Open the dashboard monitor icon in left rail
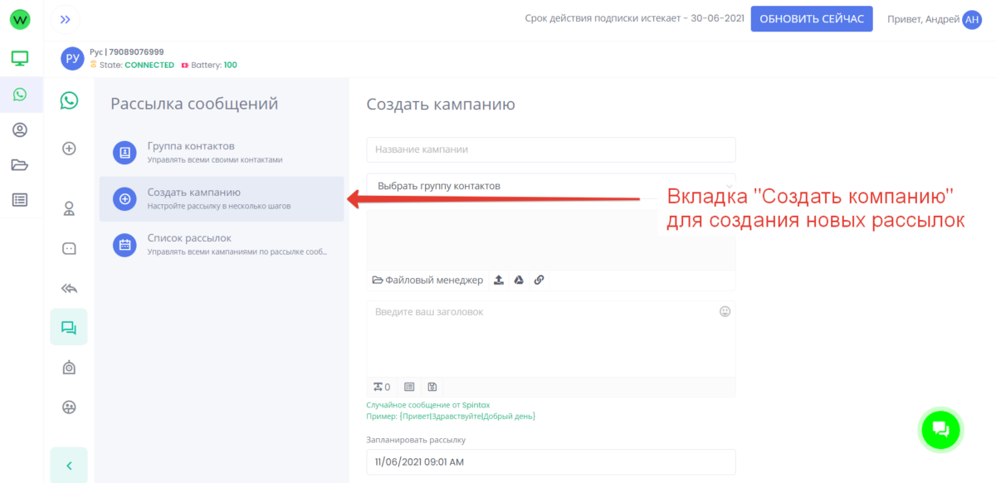 tap(20, 58)
